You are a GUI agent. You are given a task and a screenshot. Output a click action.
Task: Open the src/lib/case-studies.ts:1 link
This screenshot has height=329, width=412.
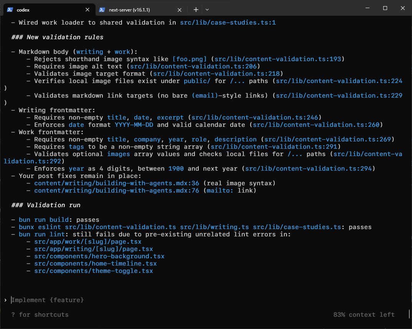pos(227,22)
